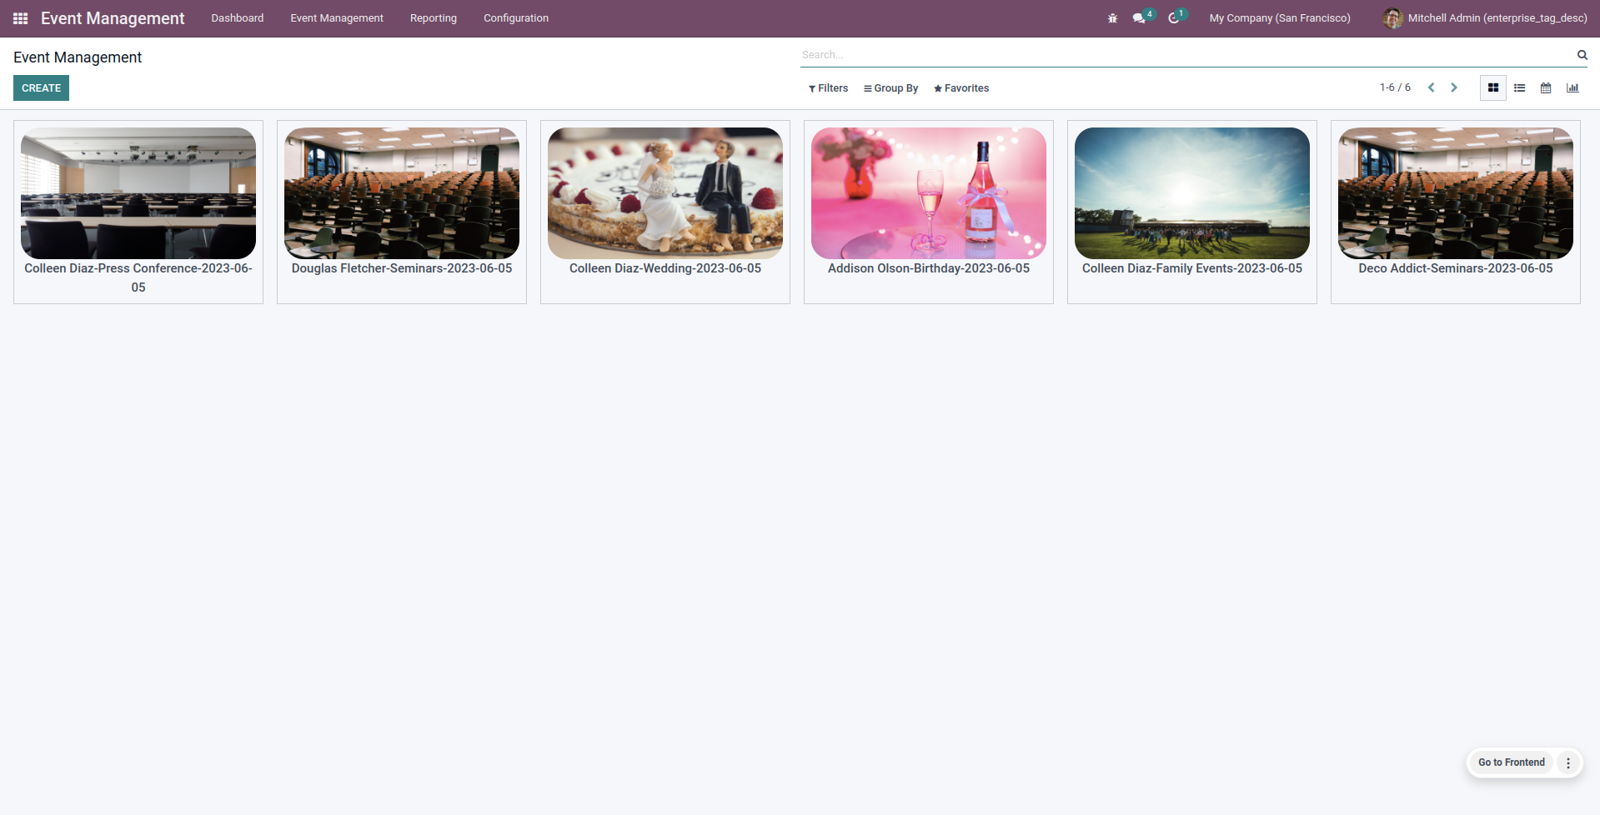Open the Mitchell Admin user menu
The height and width of the screenshot is (815, 1600).
click(1485, 18)
